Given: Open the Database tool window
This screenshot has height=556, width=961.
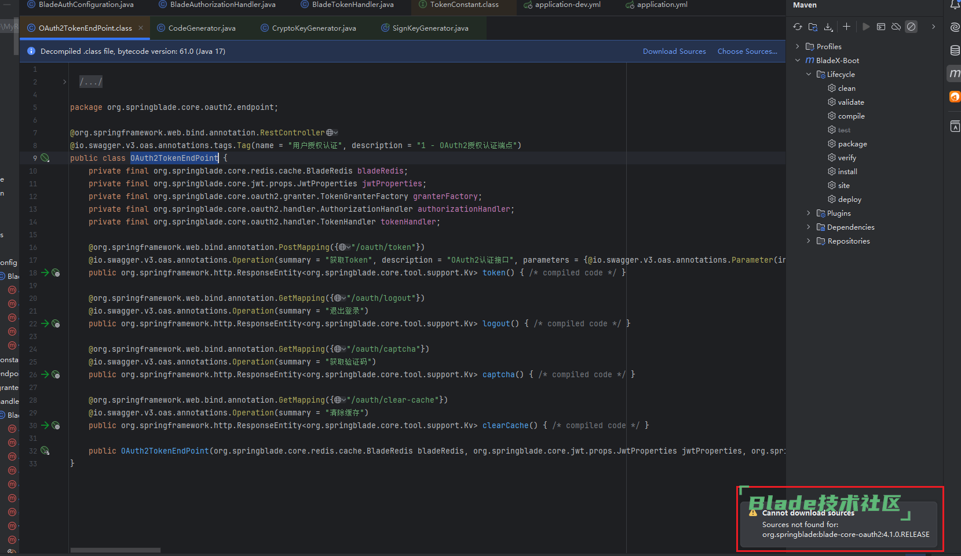Looking at the screenshot, I should coord(955,50).
